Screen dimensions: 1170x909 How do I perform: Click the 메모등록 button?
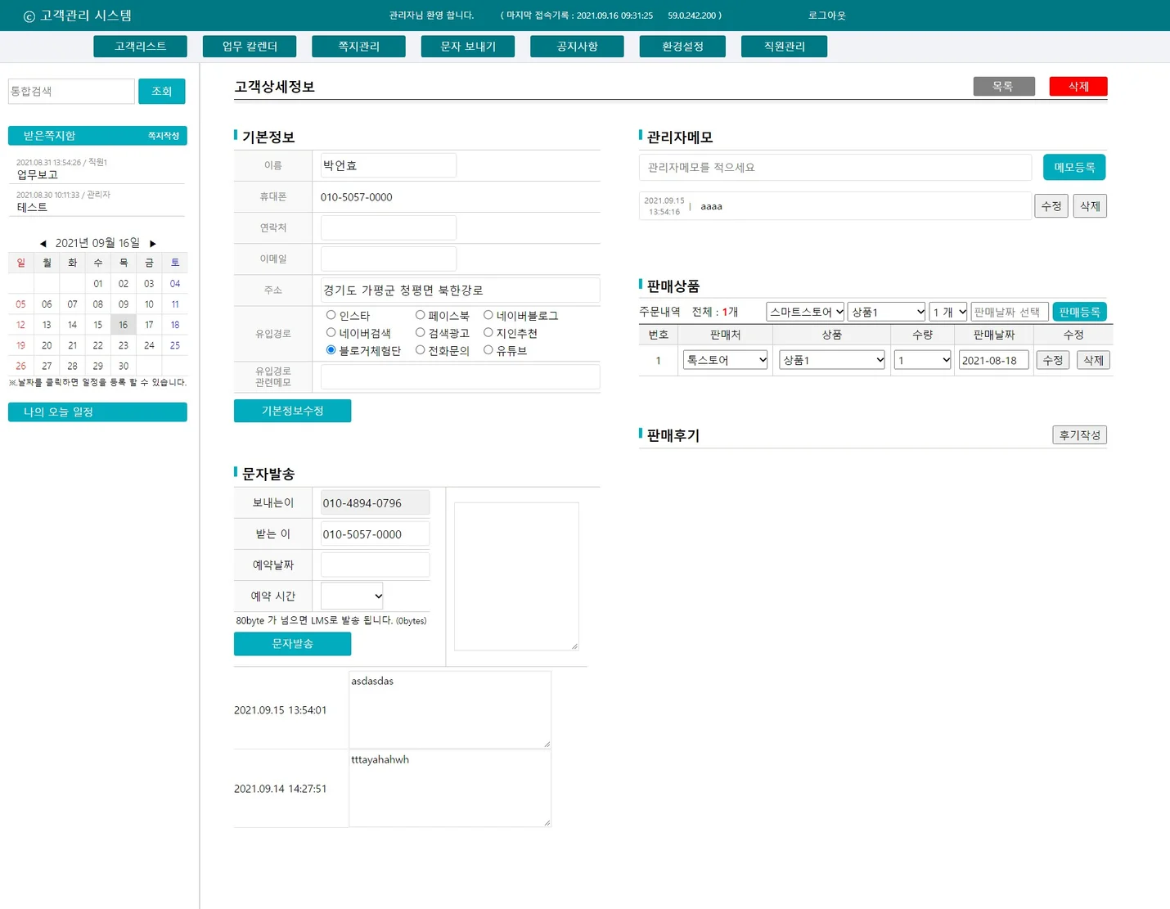coord(1074,167)
